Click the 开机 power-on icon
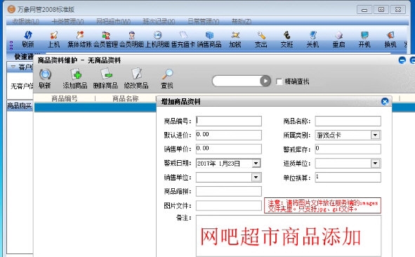Image resolution: width=415 pixels, height=257 pixels. point(364,35)
